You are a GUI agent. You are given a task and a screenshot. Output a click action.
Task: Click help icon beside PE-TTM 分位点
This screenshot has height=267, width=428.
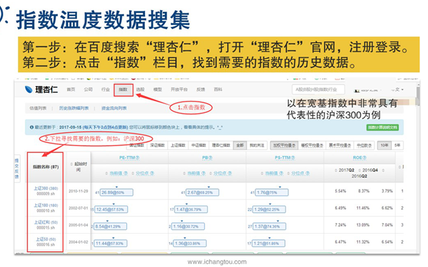tap(152, 174)
